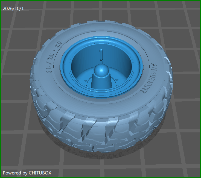This screenshot has height=178, width=201.
Task: Click the 16/70-20 size marking on tire
Action: (x=54, y=57)
